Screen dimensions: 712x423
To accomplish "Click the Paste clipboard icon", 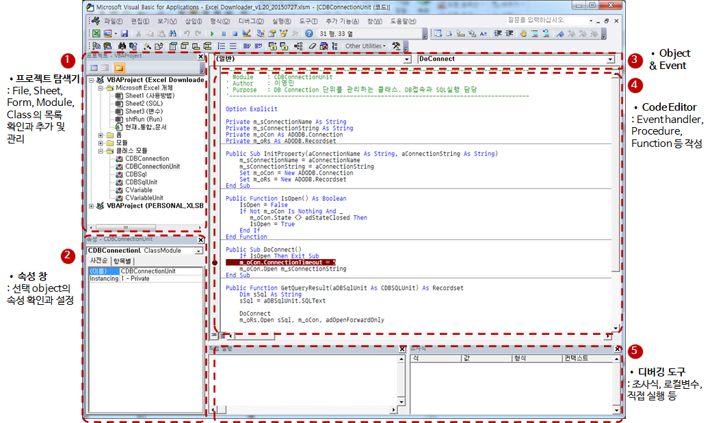I will [161, 33].
